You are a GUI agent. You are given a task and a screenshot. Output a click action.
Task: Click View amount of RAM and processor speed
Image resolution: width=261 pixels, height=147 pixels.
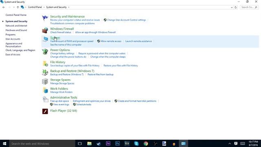(x=72, y=41)
